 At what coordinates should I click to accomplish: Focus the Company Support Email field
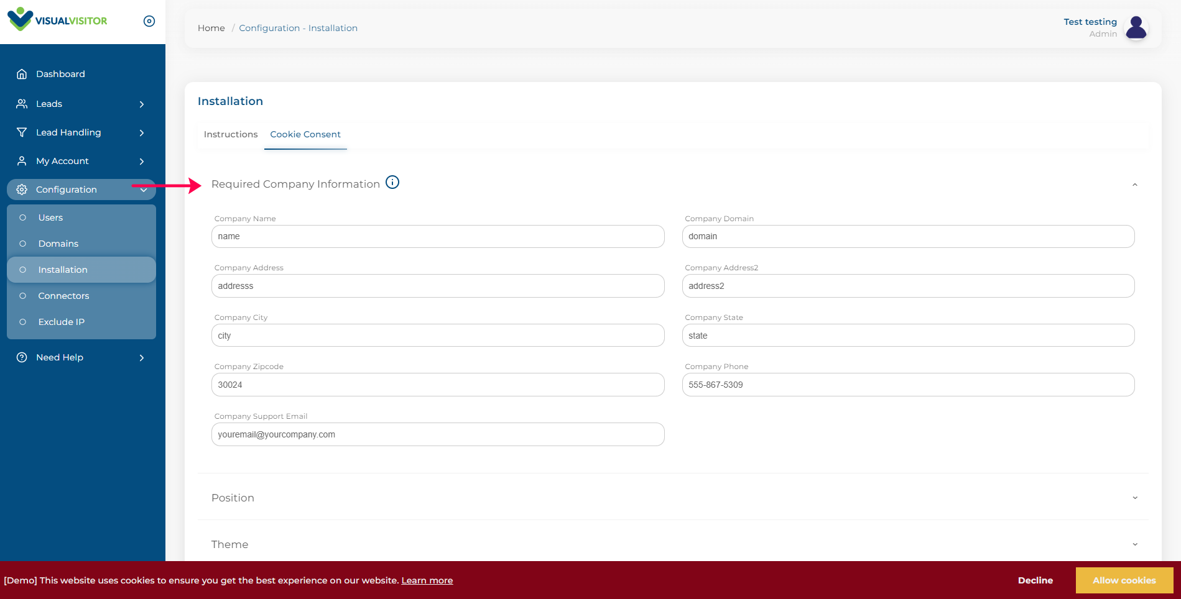click(x=438, y=434)
